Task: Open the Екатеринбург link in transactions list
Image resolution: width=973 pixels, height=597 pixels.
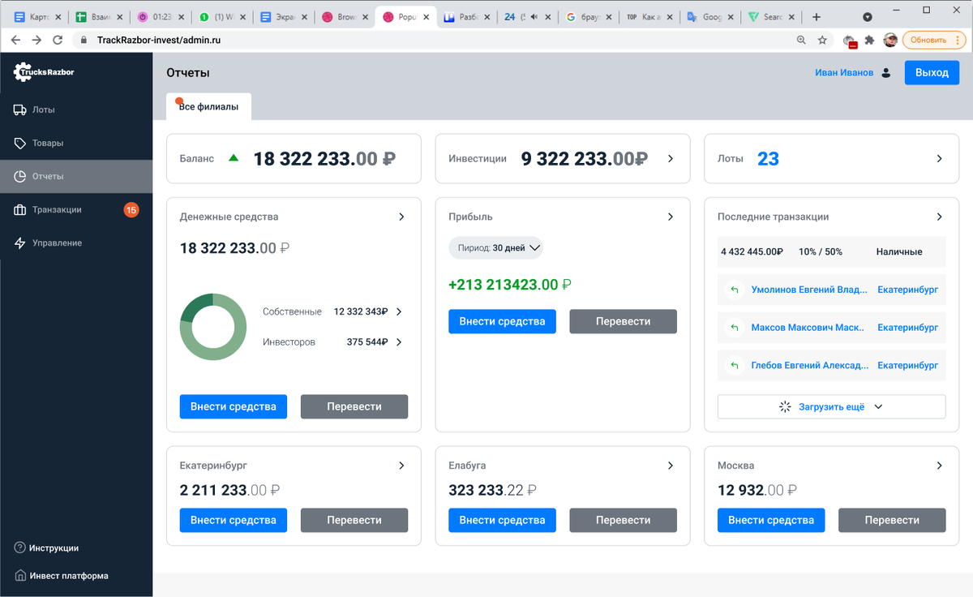Action: 907,290
